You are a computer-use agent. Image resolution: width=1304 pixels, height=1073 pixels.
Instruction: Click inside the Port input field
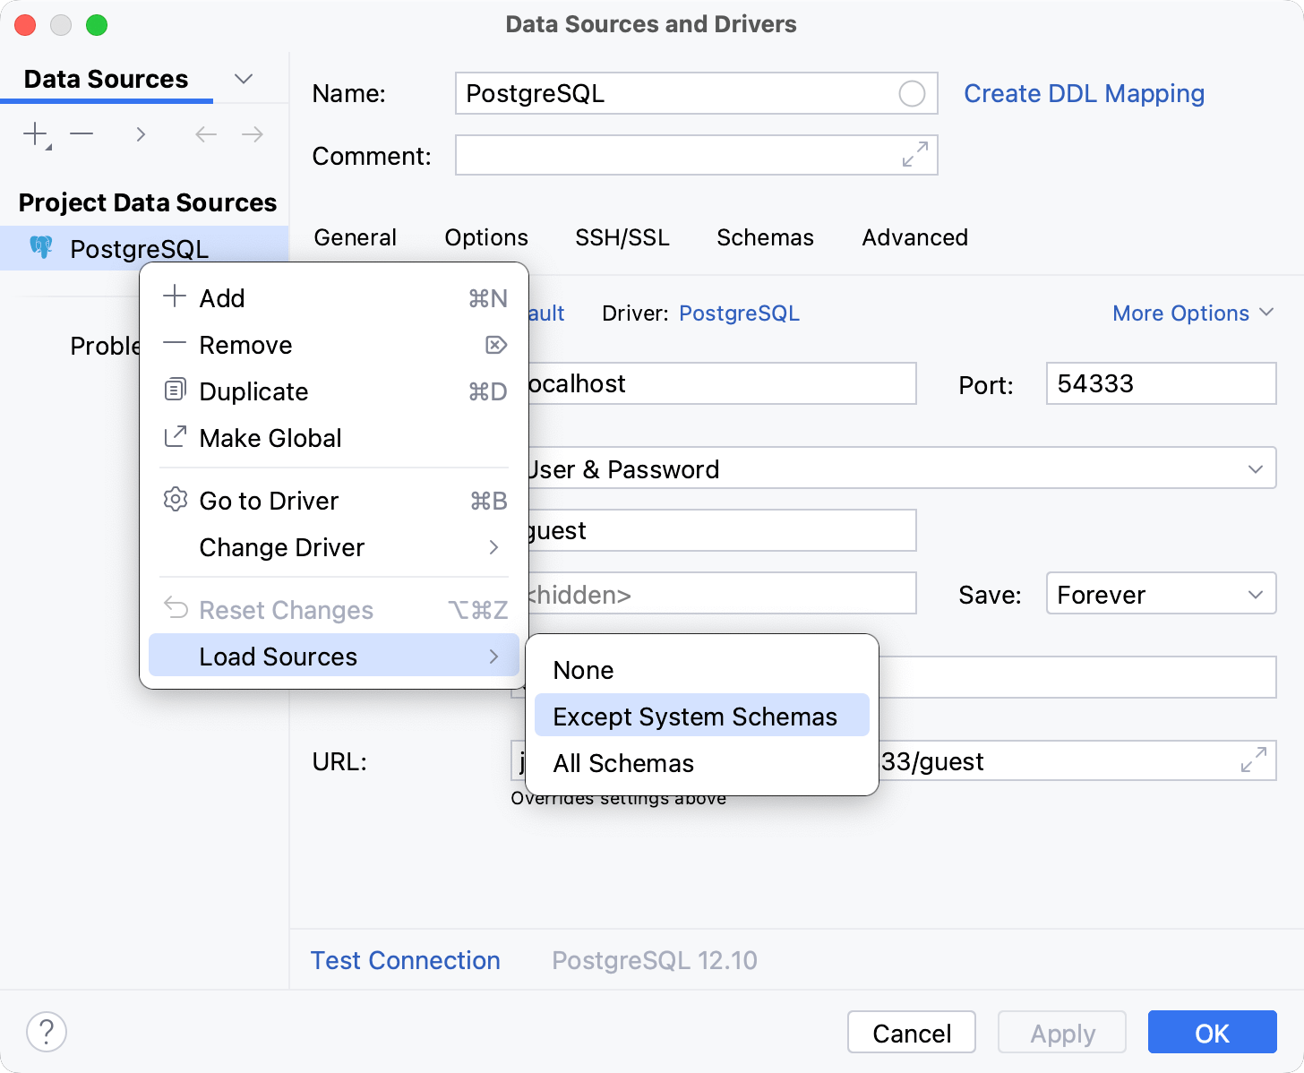[x=1160, y=383]
